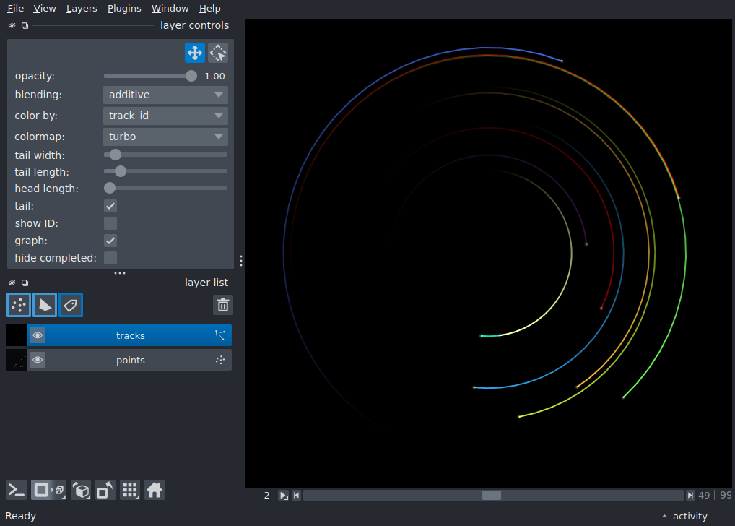Open the Layers menu
Image resolution: width=735 pixels, height=526 pixels.
pos(82,9)
